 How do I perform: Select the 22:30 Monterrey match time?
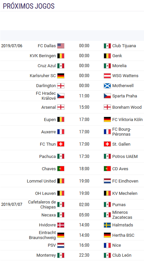[84, 255]
